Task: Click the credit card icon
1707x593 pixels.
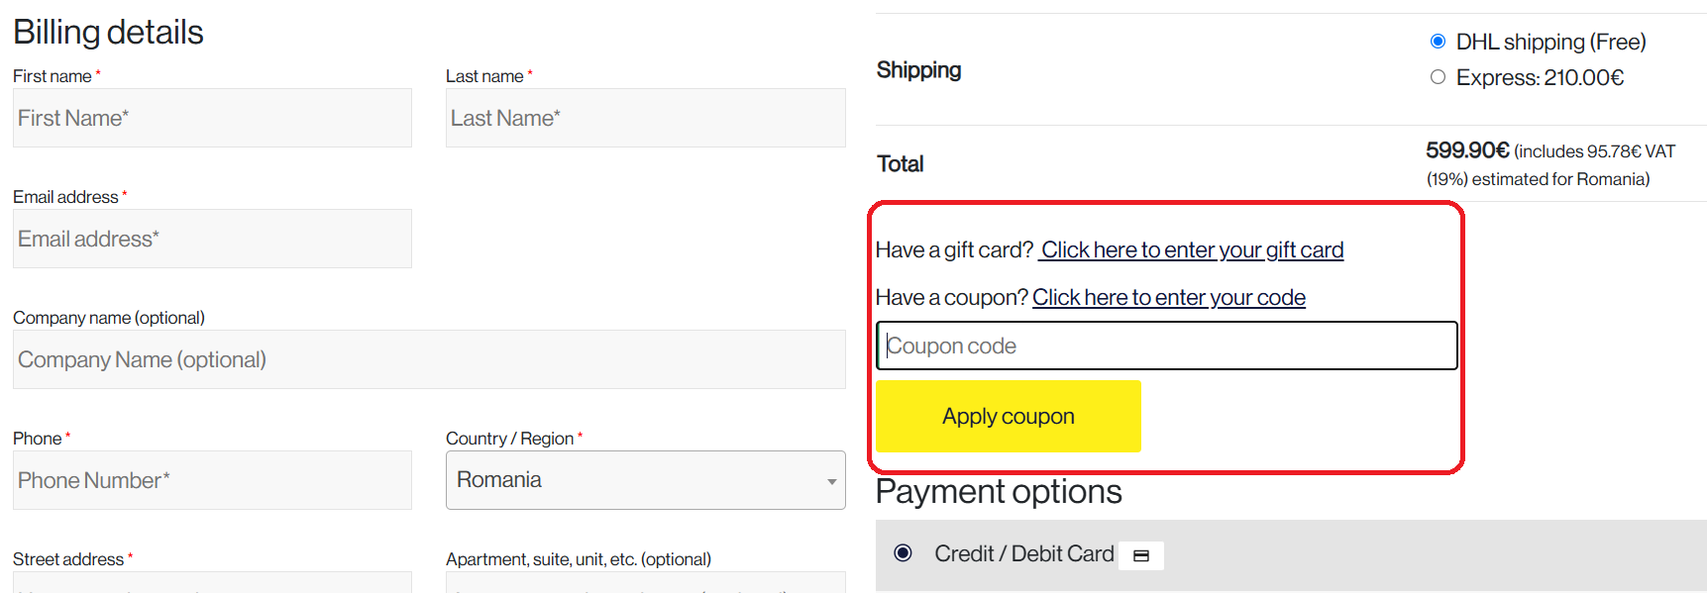Action: tap(1140, 555)
